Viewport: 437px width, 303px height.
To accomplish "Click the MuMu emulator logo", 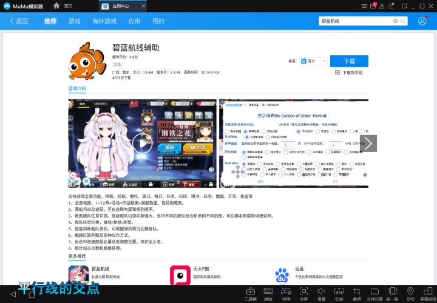I will tap(7, 6).
